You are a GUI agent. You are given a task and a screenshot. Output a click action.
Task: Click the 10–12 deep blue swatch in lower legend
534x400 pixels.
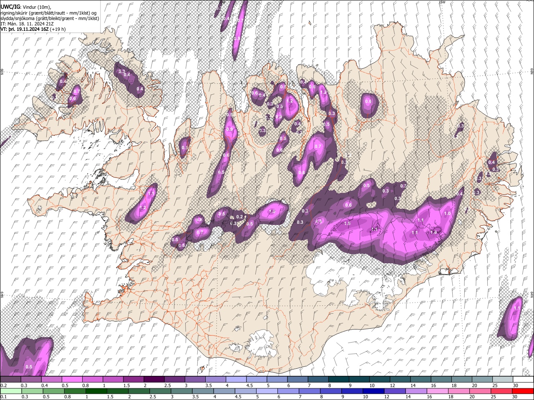373,391
